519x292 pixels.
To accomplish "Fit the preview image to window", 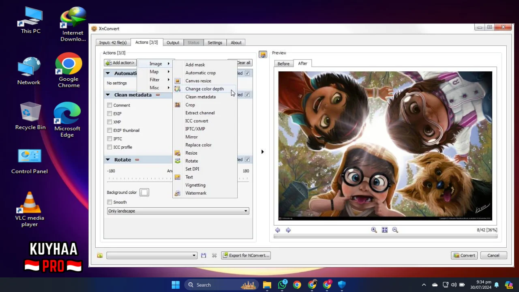I will coord(384,230).
